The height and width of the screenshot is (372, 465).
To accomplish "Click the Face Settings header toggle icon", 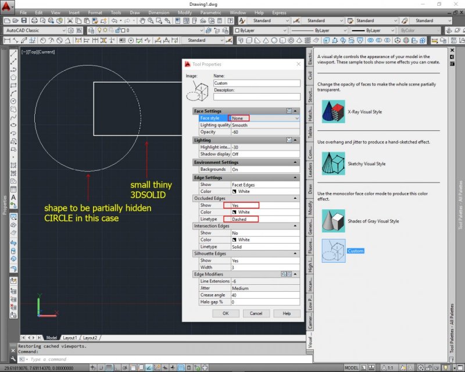I will tap(289, 110).
